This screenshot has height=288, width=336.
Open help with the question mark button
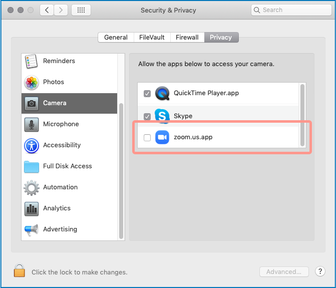point(320,271)
